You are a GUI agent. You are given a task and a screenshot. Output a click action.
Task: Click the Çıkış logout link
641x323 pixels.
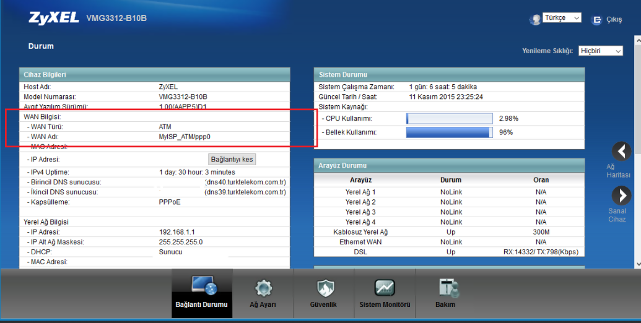pos(614,20)
